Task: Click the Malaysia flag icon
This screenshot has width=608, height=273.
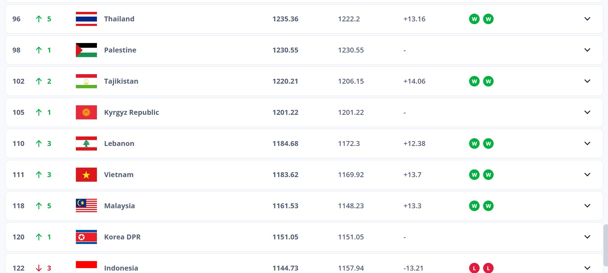Action: pos(86,206)
